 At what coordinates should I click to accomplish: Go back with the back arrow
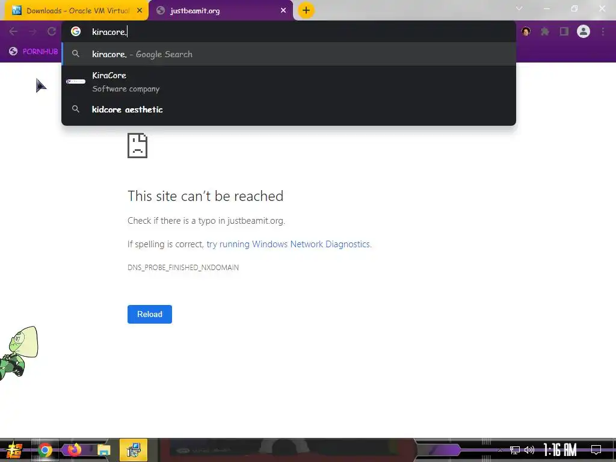pyautogui.click(x=13, y=31)
